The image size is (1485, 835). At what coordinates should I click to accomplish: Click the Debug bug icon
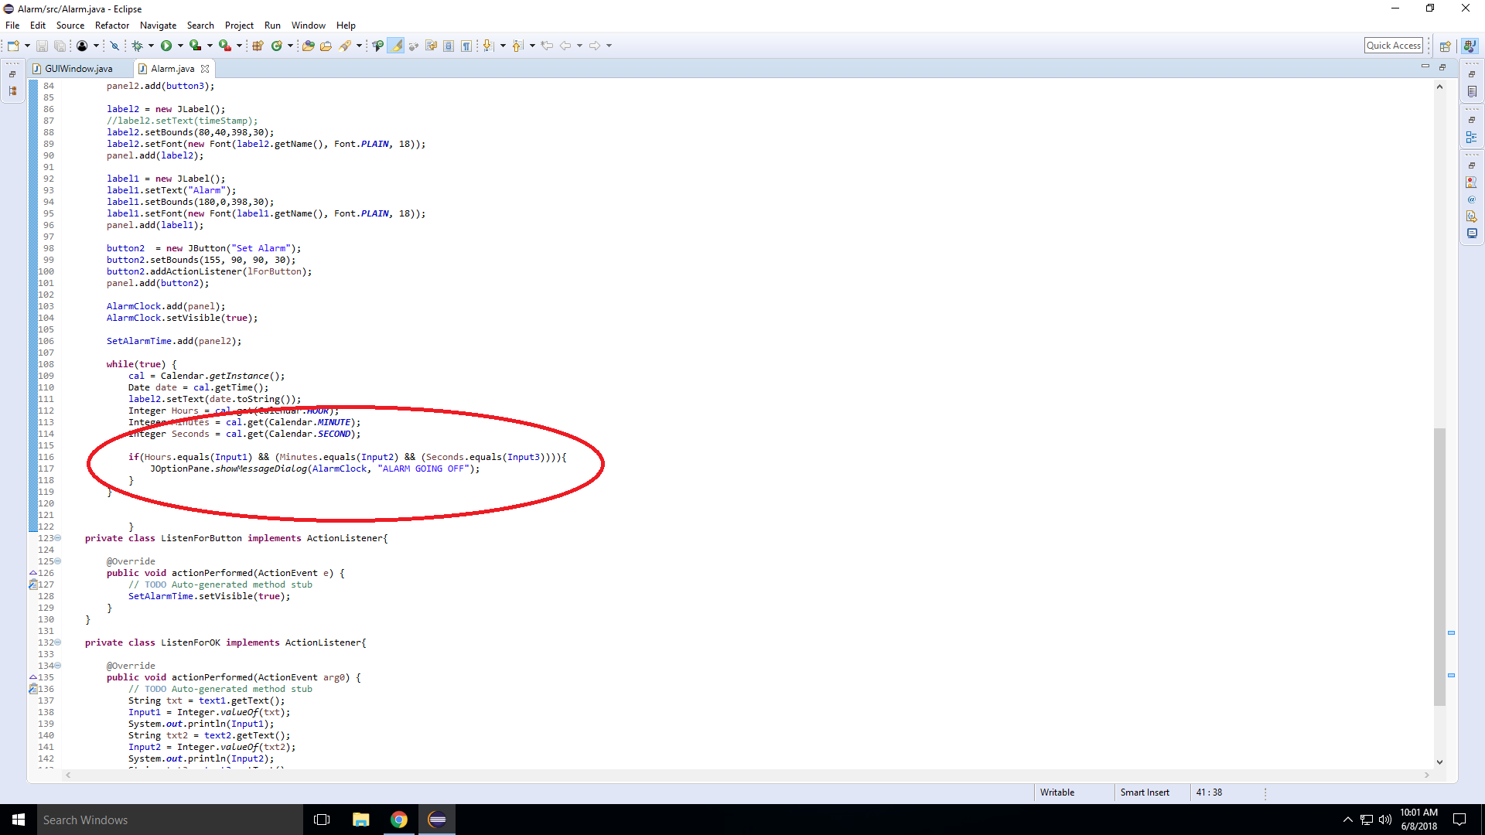pos(137,46)
